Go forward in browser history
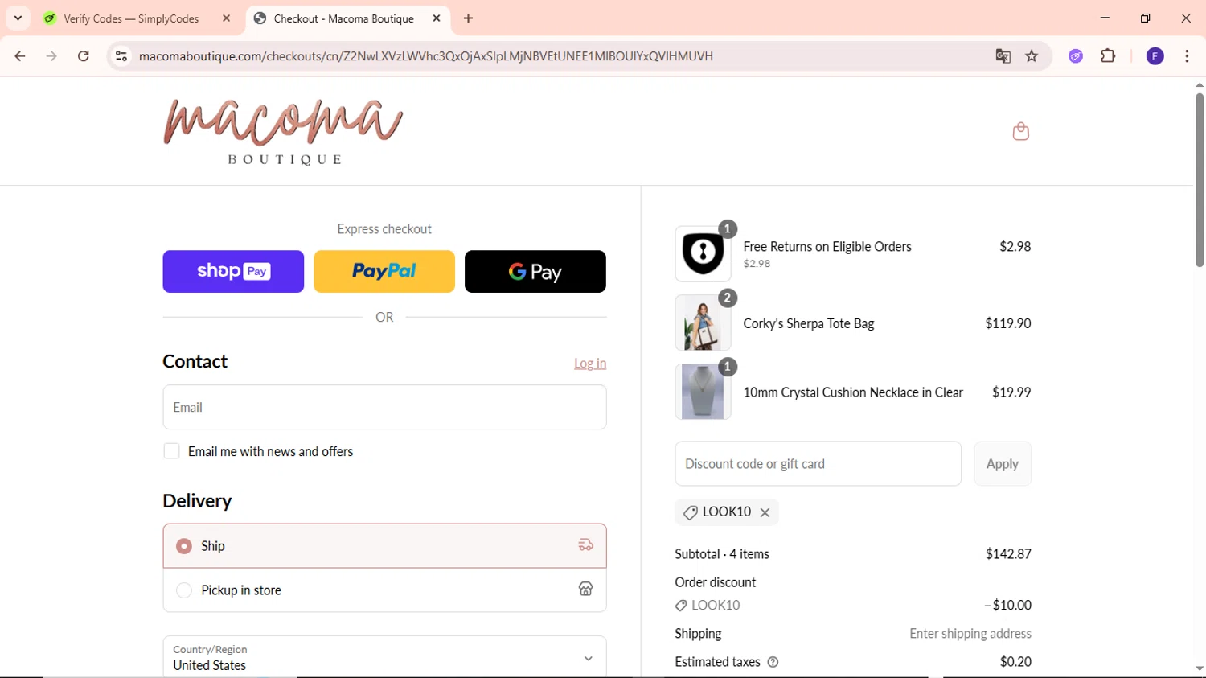 (51, 56)
